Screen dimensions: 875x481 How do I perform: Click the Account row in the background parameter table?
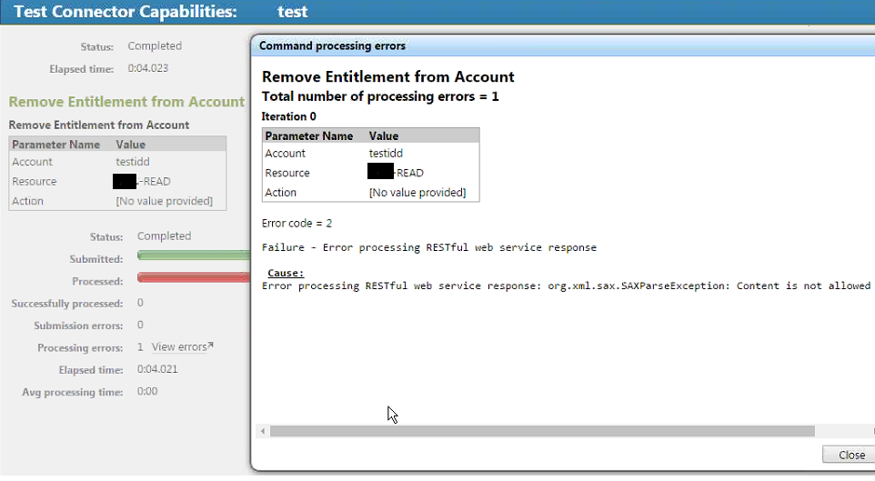(116, 162)
